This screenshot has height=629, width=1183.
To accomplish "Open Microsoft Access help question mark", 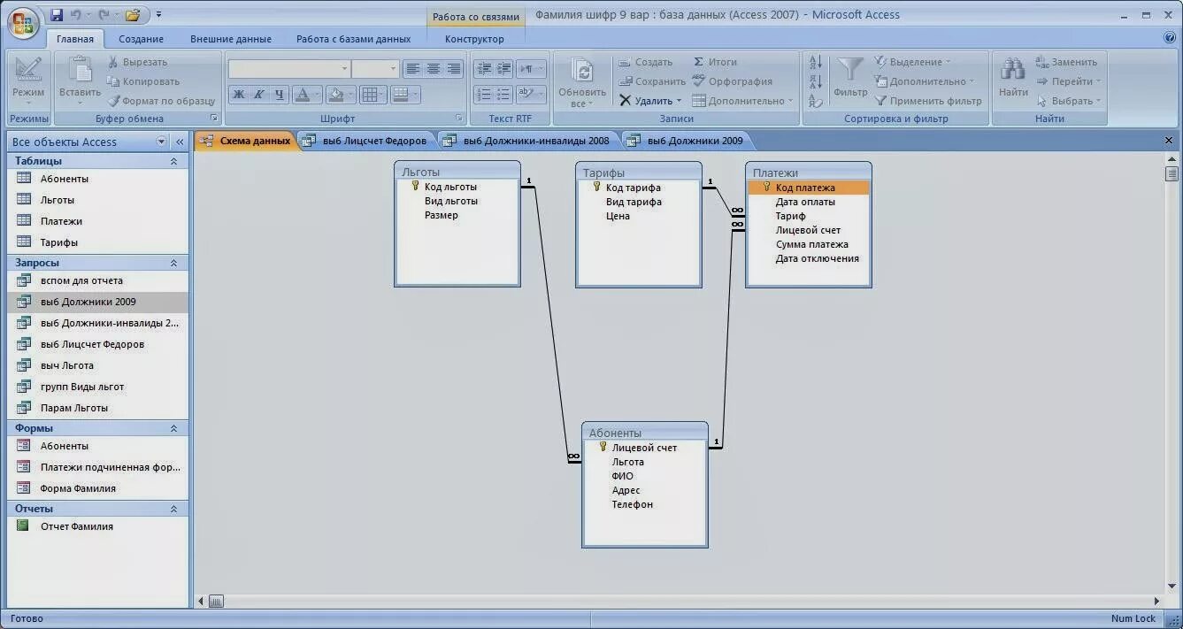I will 1170,38.
